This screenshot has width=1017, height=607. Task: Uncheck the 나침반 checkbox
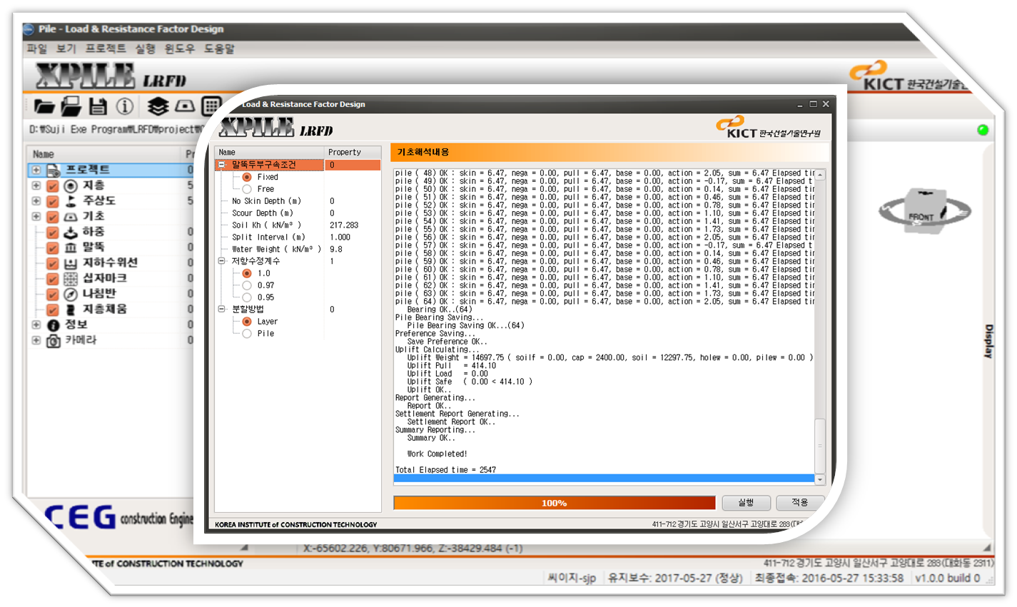click(52, 295)
